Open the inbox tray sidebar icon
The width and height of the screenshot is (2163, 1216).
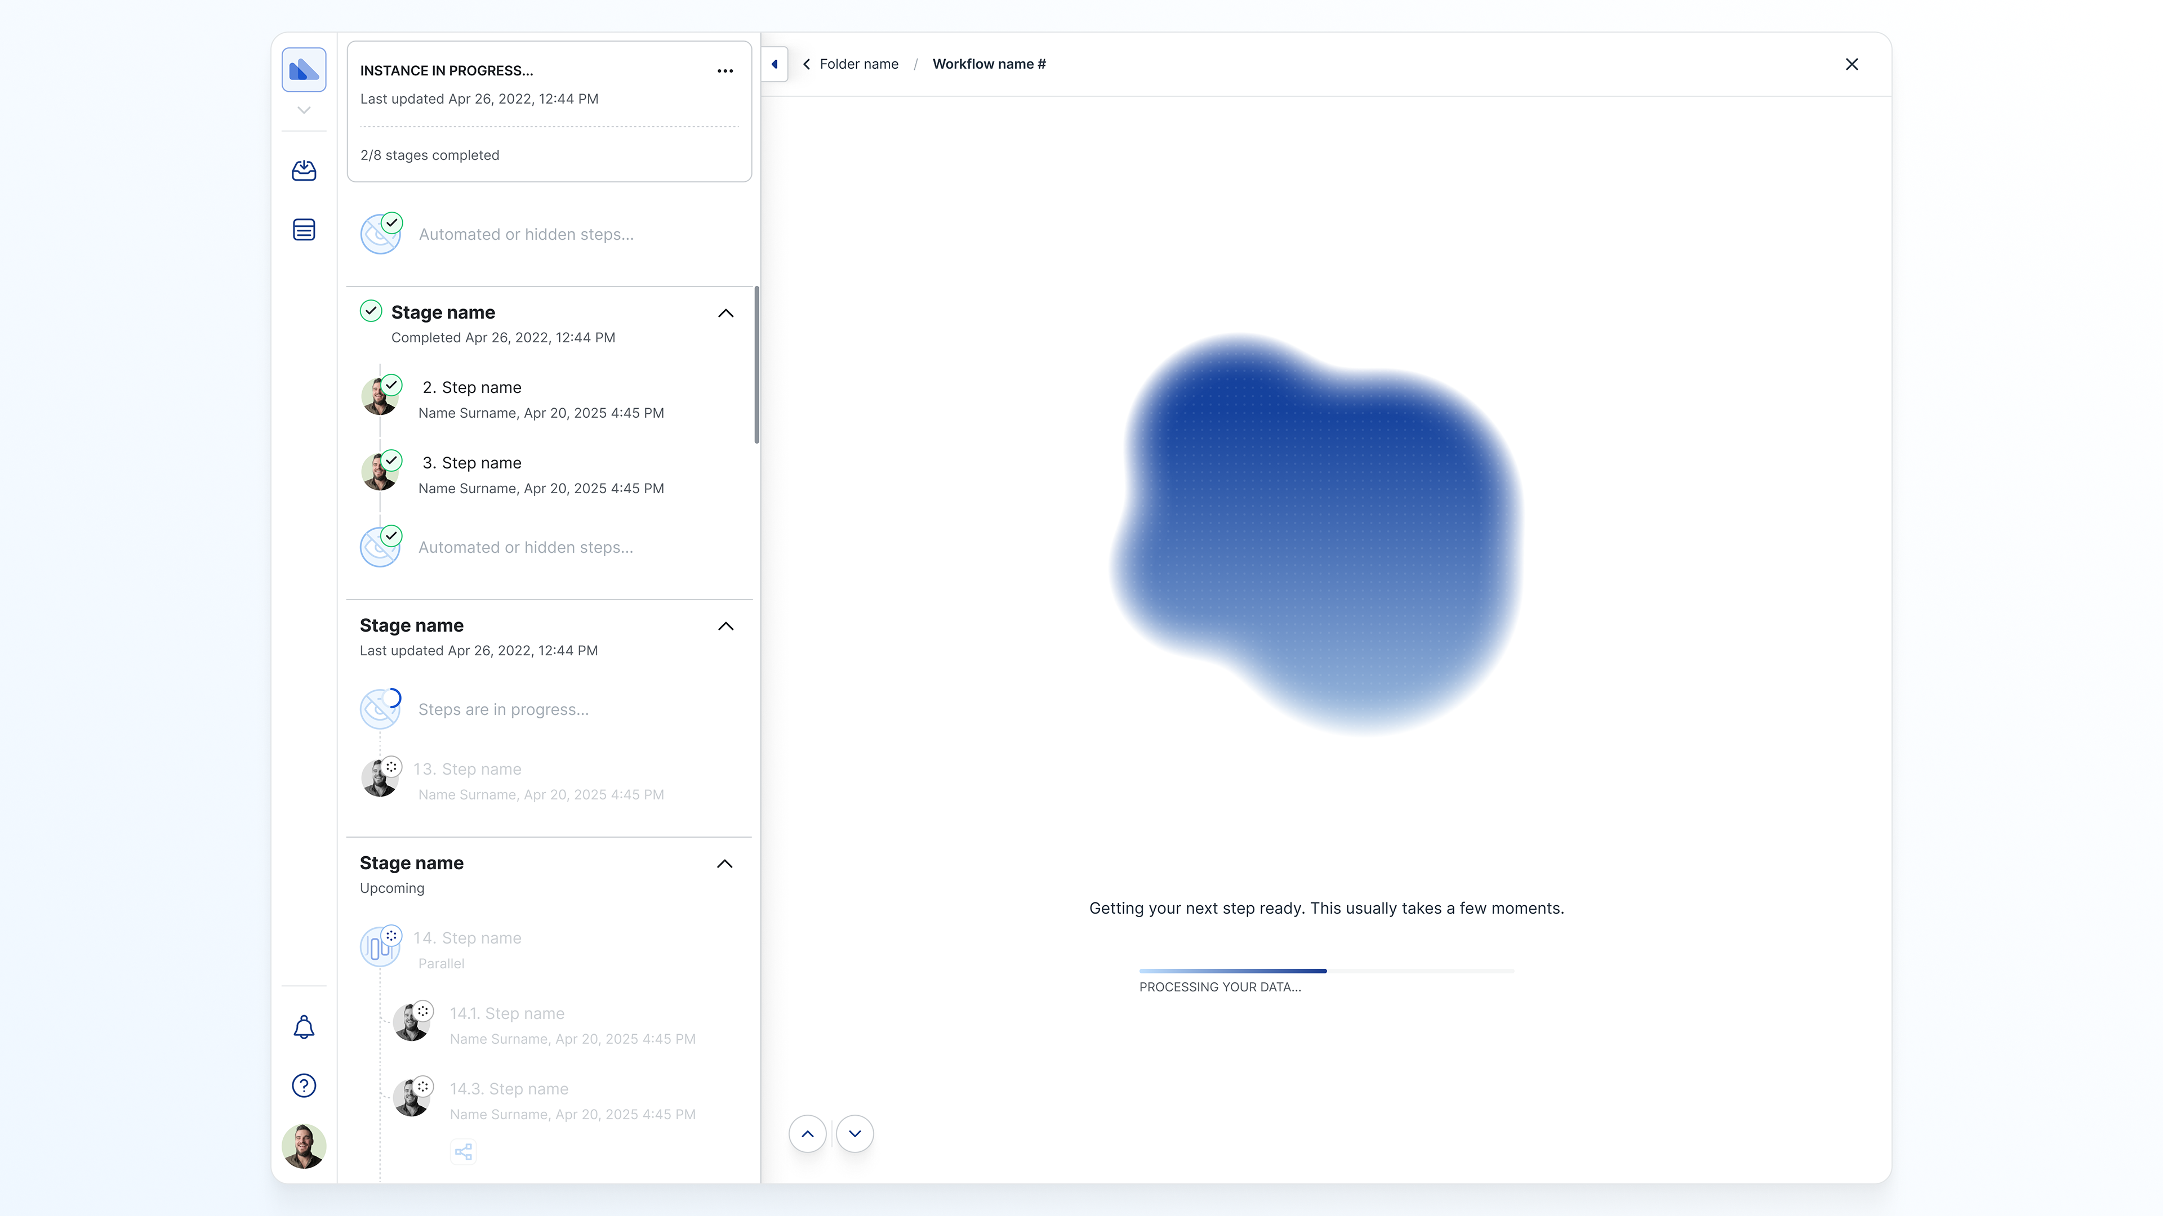[x=304, y=171]
